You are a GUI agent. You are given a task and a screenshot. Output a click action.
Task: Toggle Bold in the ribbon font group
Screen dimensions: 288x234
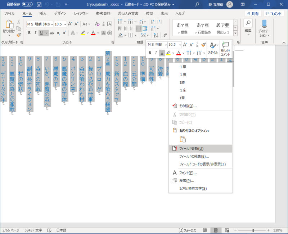pyautogui.click(x=29, y=33)
